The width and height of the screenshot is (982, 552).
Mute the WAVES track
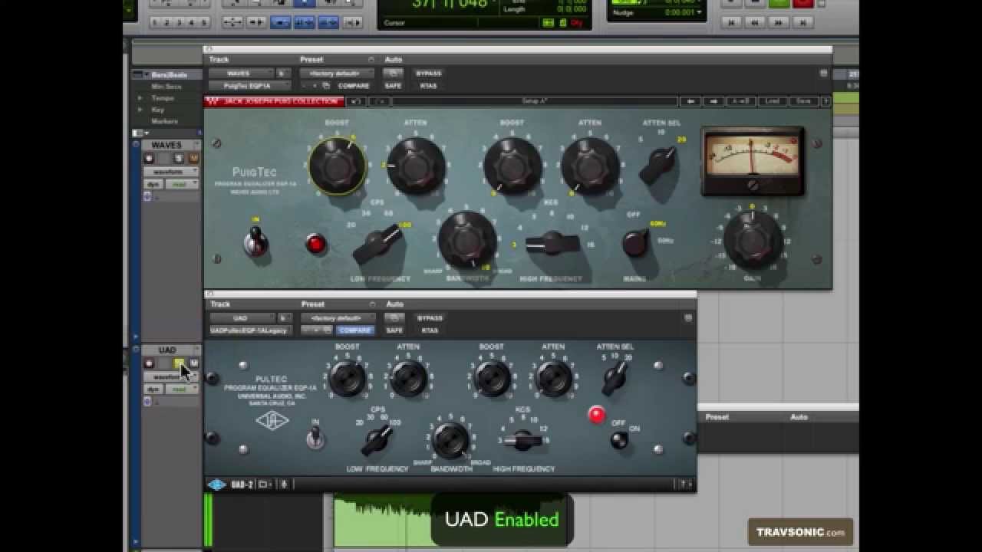pos(193,158)
